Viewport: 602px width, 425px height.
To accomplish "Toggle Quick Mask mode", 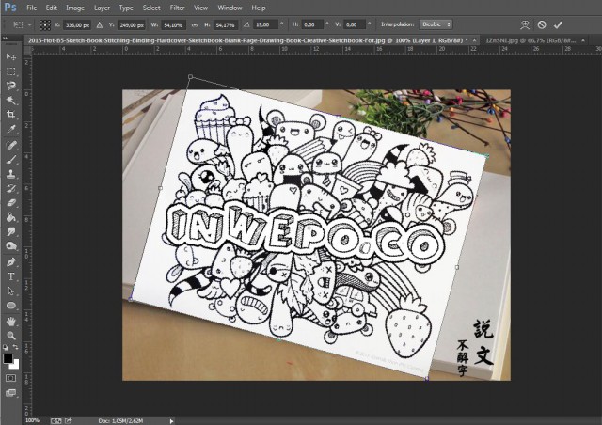I will [11, 378].
